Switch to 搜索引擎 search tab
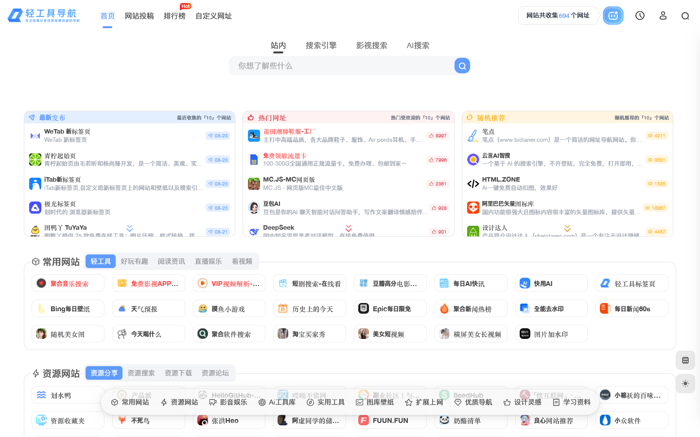The width and height of the screenshot is (700, 437). [321, 45]
